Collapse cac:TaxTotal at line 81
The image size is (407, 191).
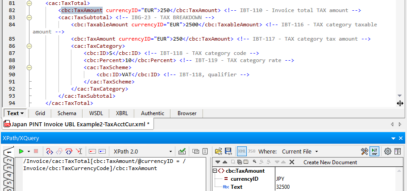click(29, 4)
